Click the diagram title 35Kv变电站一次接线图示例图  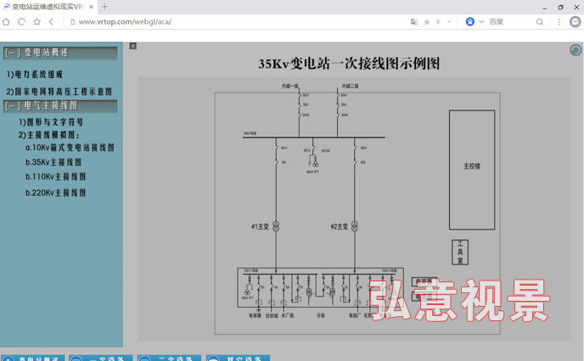(349, 64)
